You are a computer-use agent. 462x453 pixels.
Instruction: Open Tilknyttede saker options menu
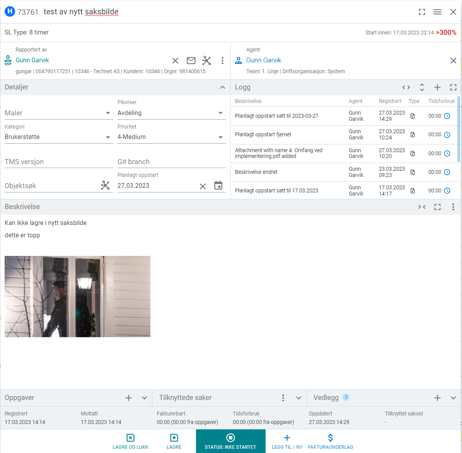click(283, 398)
